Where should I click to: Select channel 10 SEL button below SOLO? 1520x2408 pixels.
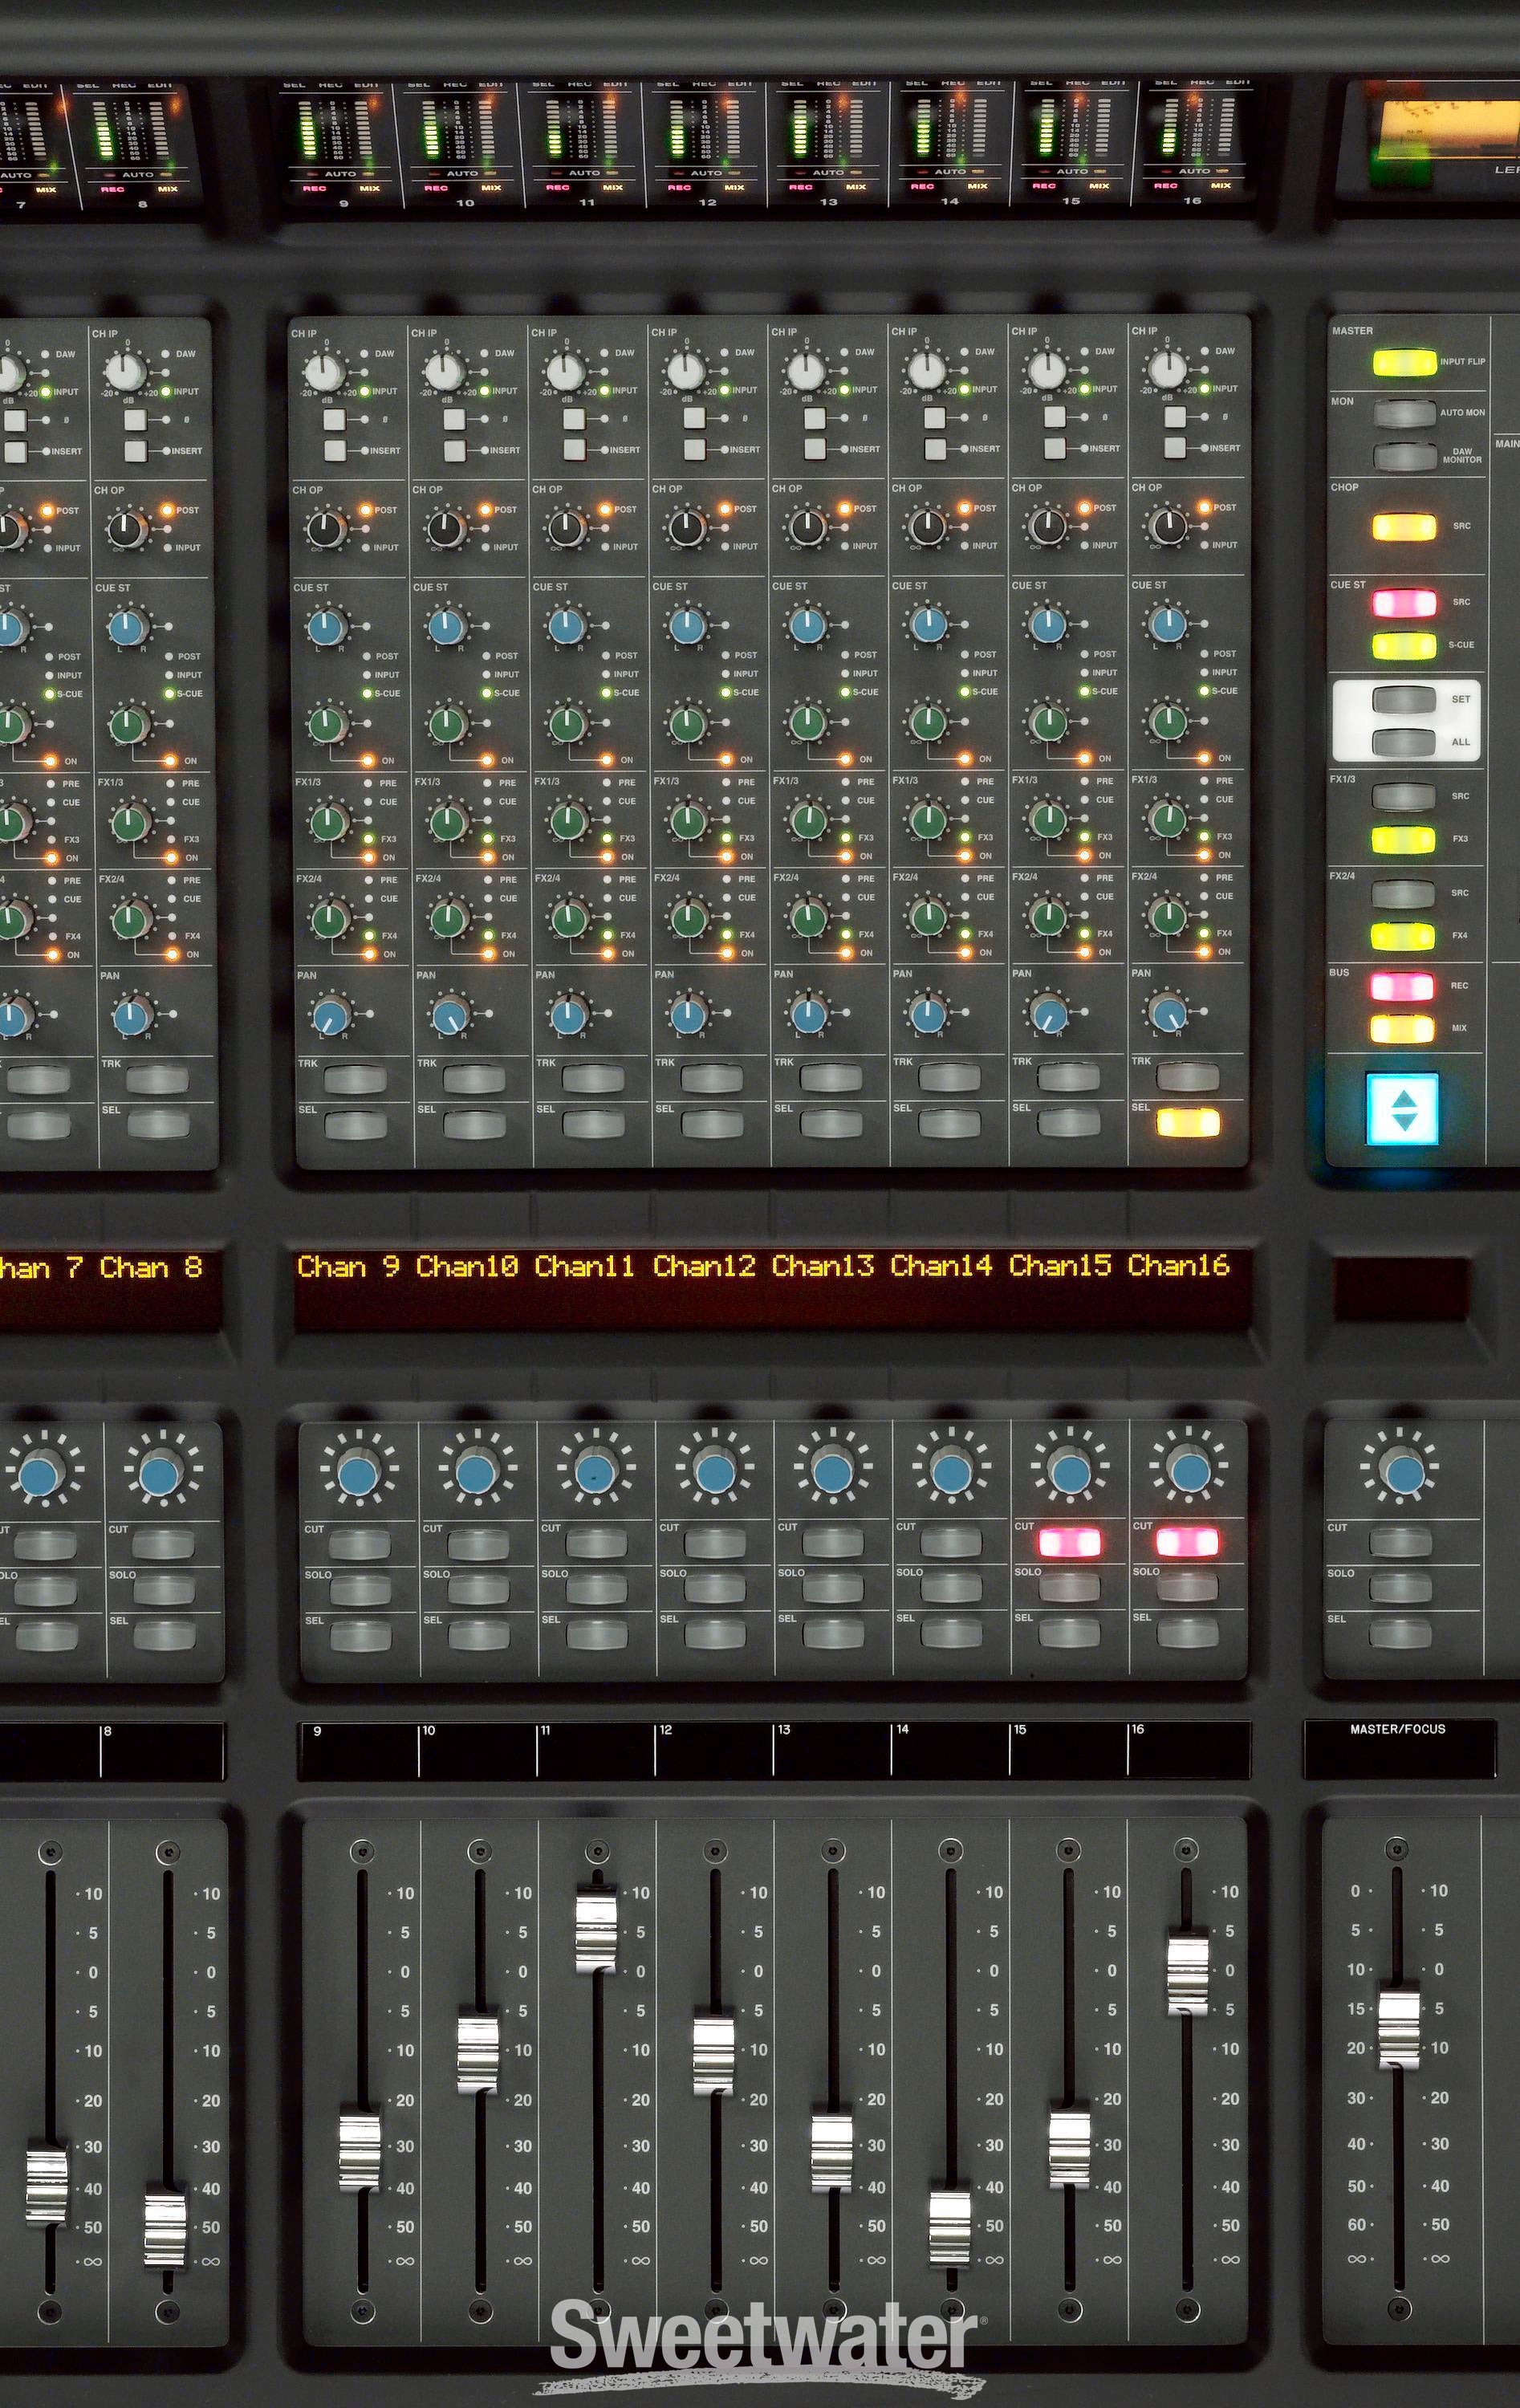pos(479,1634)
